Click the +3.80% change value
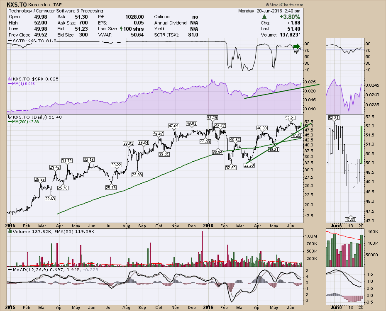Screen dimensions: 386x311 coord(290,17)
